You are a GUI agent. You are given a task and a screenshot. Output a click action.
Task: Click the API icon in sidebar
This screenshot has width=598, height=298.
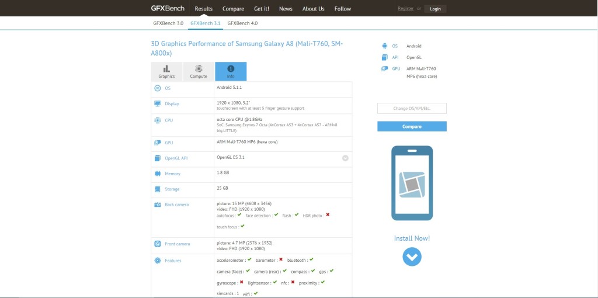[384, 57]
